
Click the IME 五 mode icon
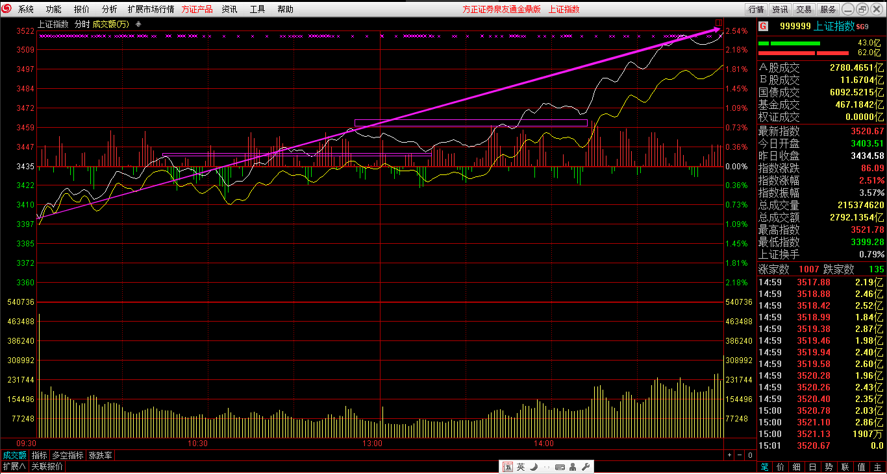pos(507,467)
